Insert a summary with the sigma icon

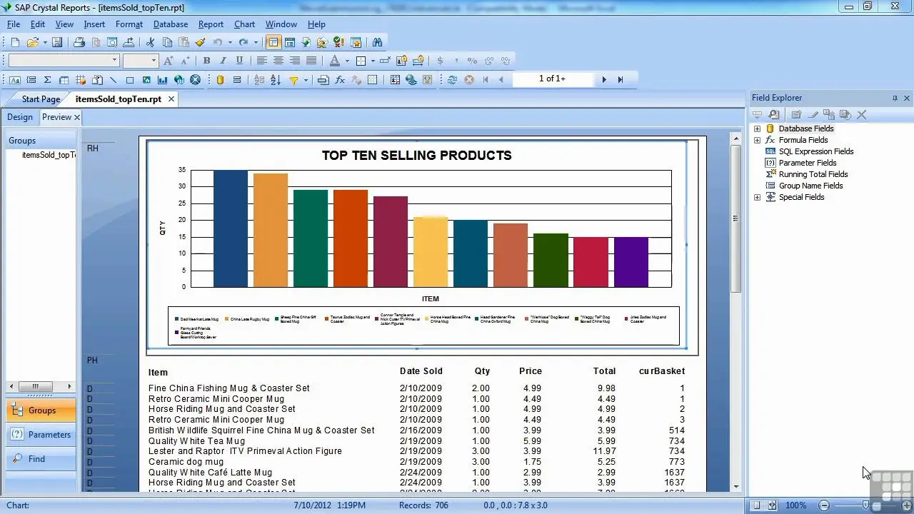(x=47, y=80)
